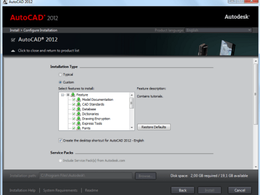Uncheck the Express Tools feature checkbox
The image size is (260, 195).
click(73, 123)
